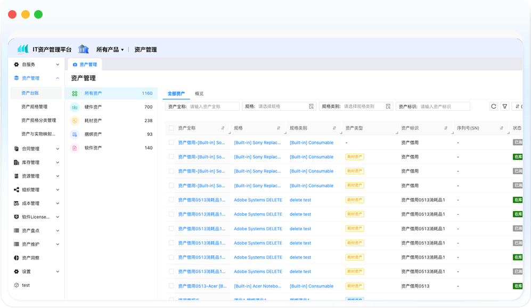The image size is (531, 308).
Task: Click the refresh icon above the table
Action: click(494, 107)
